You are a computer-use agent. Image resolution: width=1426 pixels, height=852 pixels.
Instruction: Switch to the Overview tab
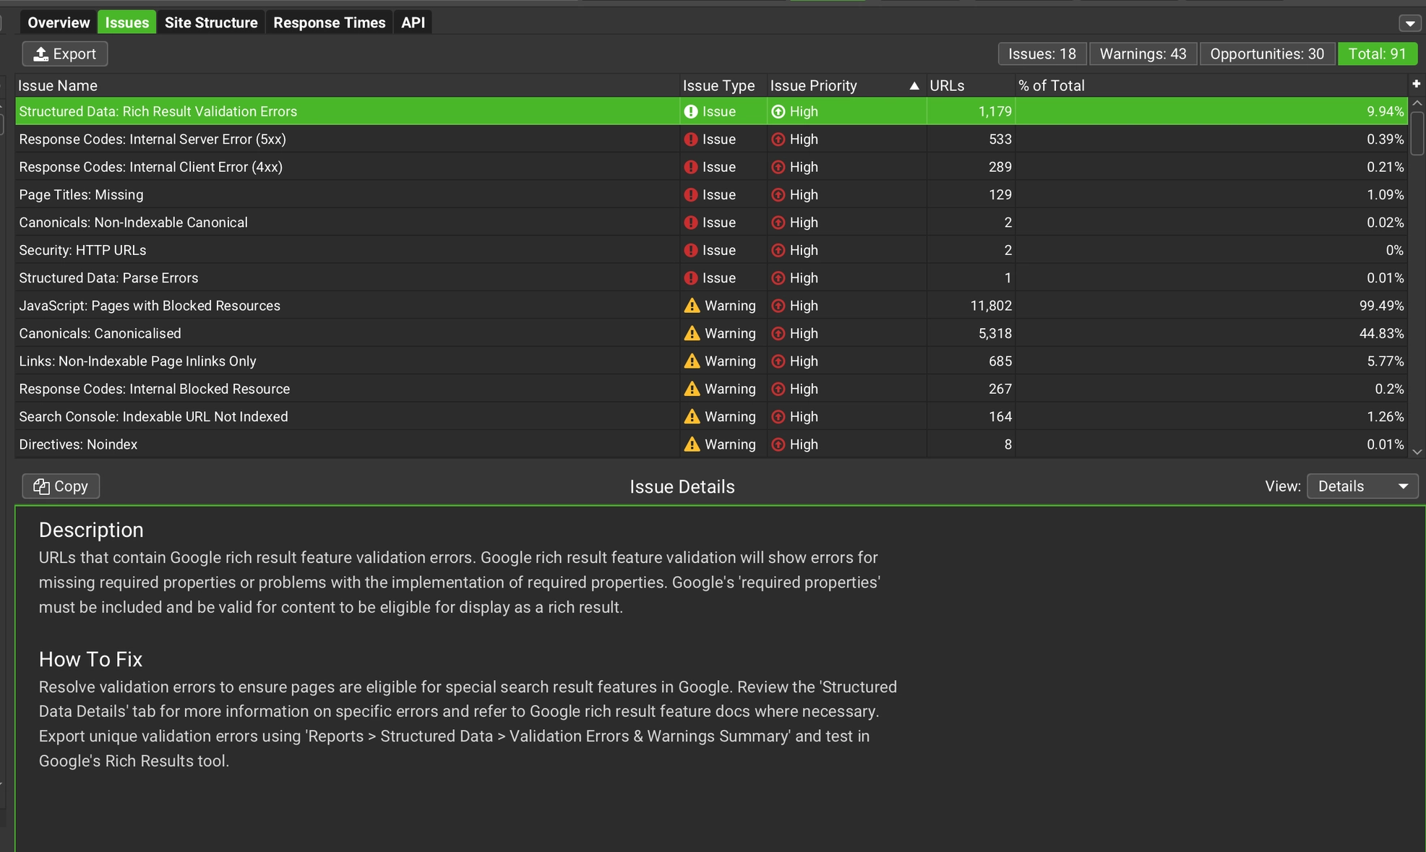click(x=58, y=22)
